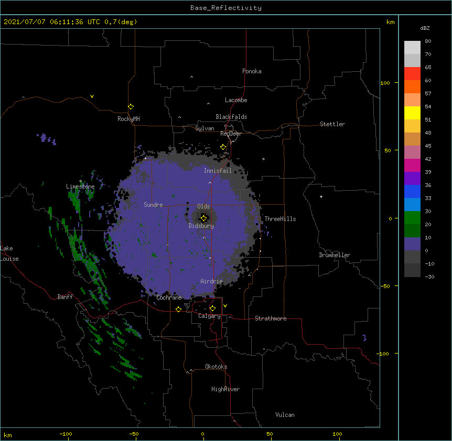This screenshot has height=441, width=452.
Task: Click the Banff label
Action: 65,297
